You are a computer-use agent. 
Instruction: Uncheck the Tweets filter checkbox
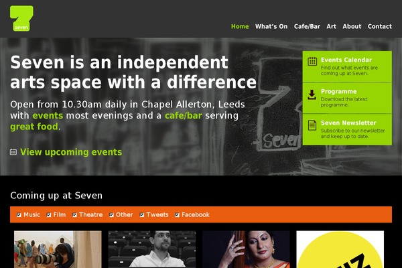(142, 214)
